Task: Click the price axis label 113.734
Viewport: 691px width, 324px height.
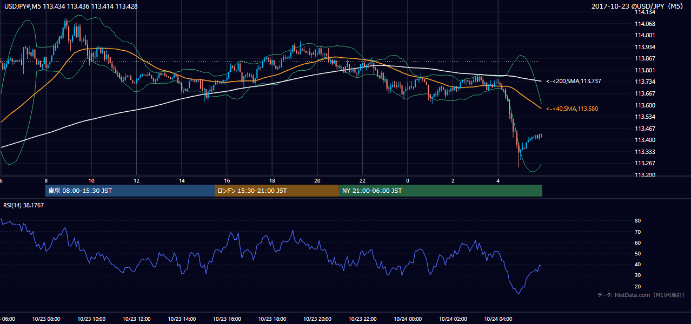Action: (x=644, y=82)
